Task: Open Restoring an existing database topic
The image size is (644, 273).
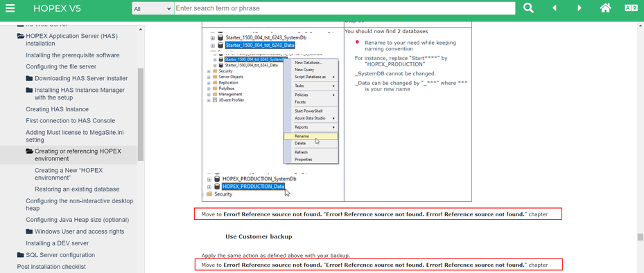Action: pyautogui.click(x=77, y=189)
